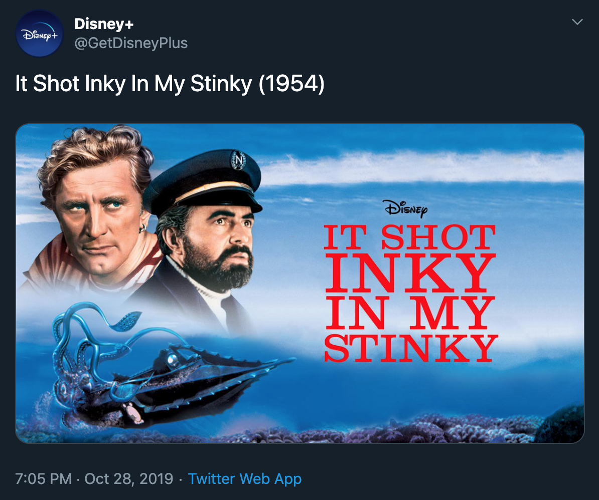Click the captain's hat N badge

click(x=236, y=160)
